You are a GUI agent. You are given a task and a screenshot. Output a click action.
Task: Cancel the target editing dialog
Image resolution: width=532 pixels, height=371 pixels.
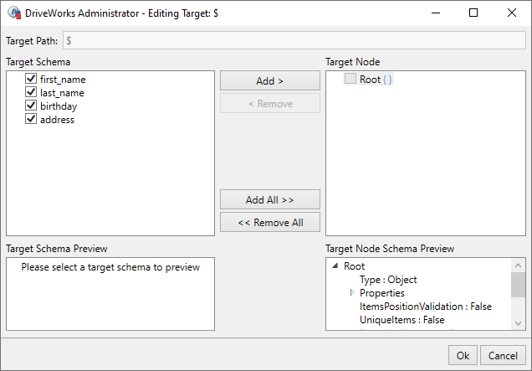(x=504, y=355)
